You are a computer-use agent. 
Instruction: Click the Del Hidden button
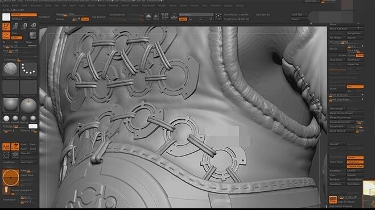coord(337,37)
